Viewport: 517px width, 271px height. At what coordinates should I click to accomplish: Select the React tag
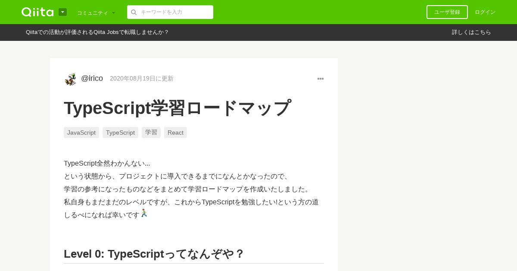pos(175,132)
